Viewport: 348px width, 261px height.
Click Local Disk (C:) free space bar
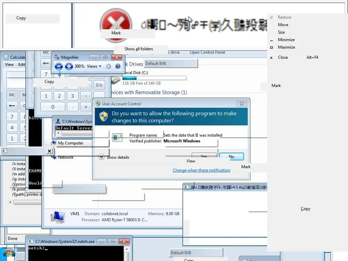coord(154,78)
